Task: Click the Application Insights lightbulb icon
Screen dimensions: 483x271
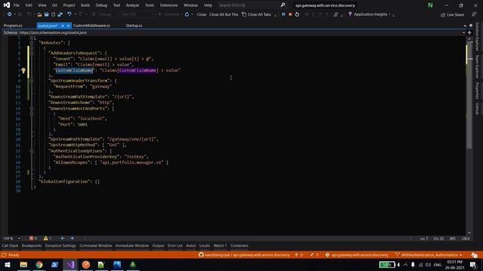Action: click(350, 14)
